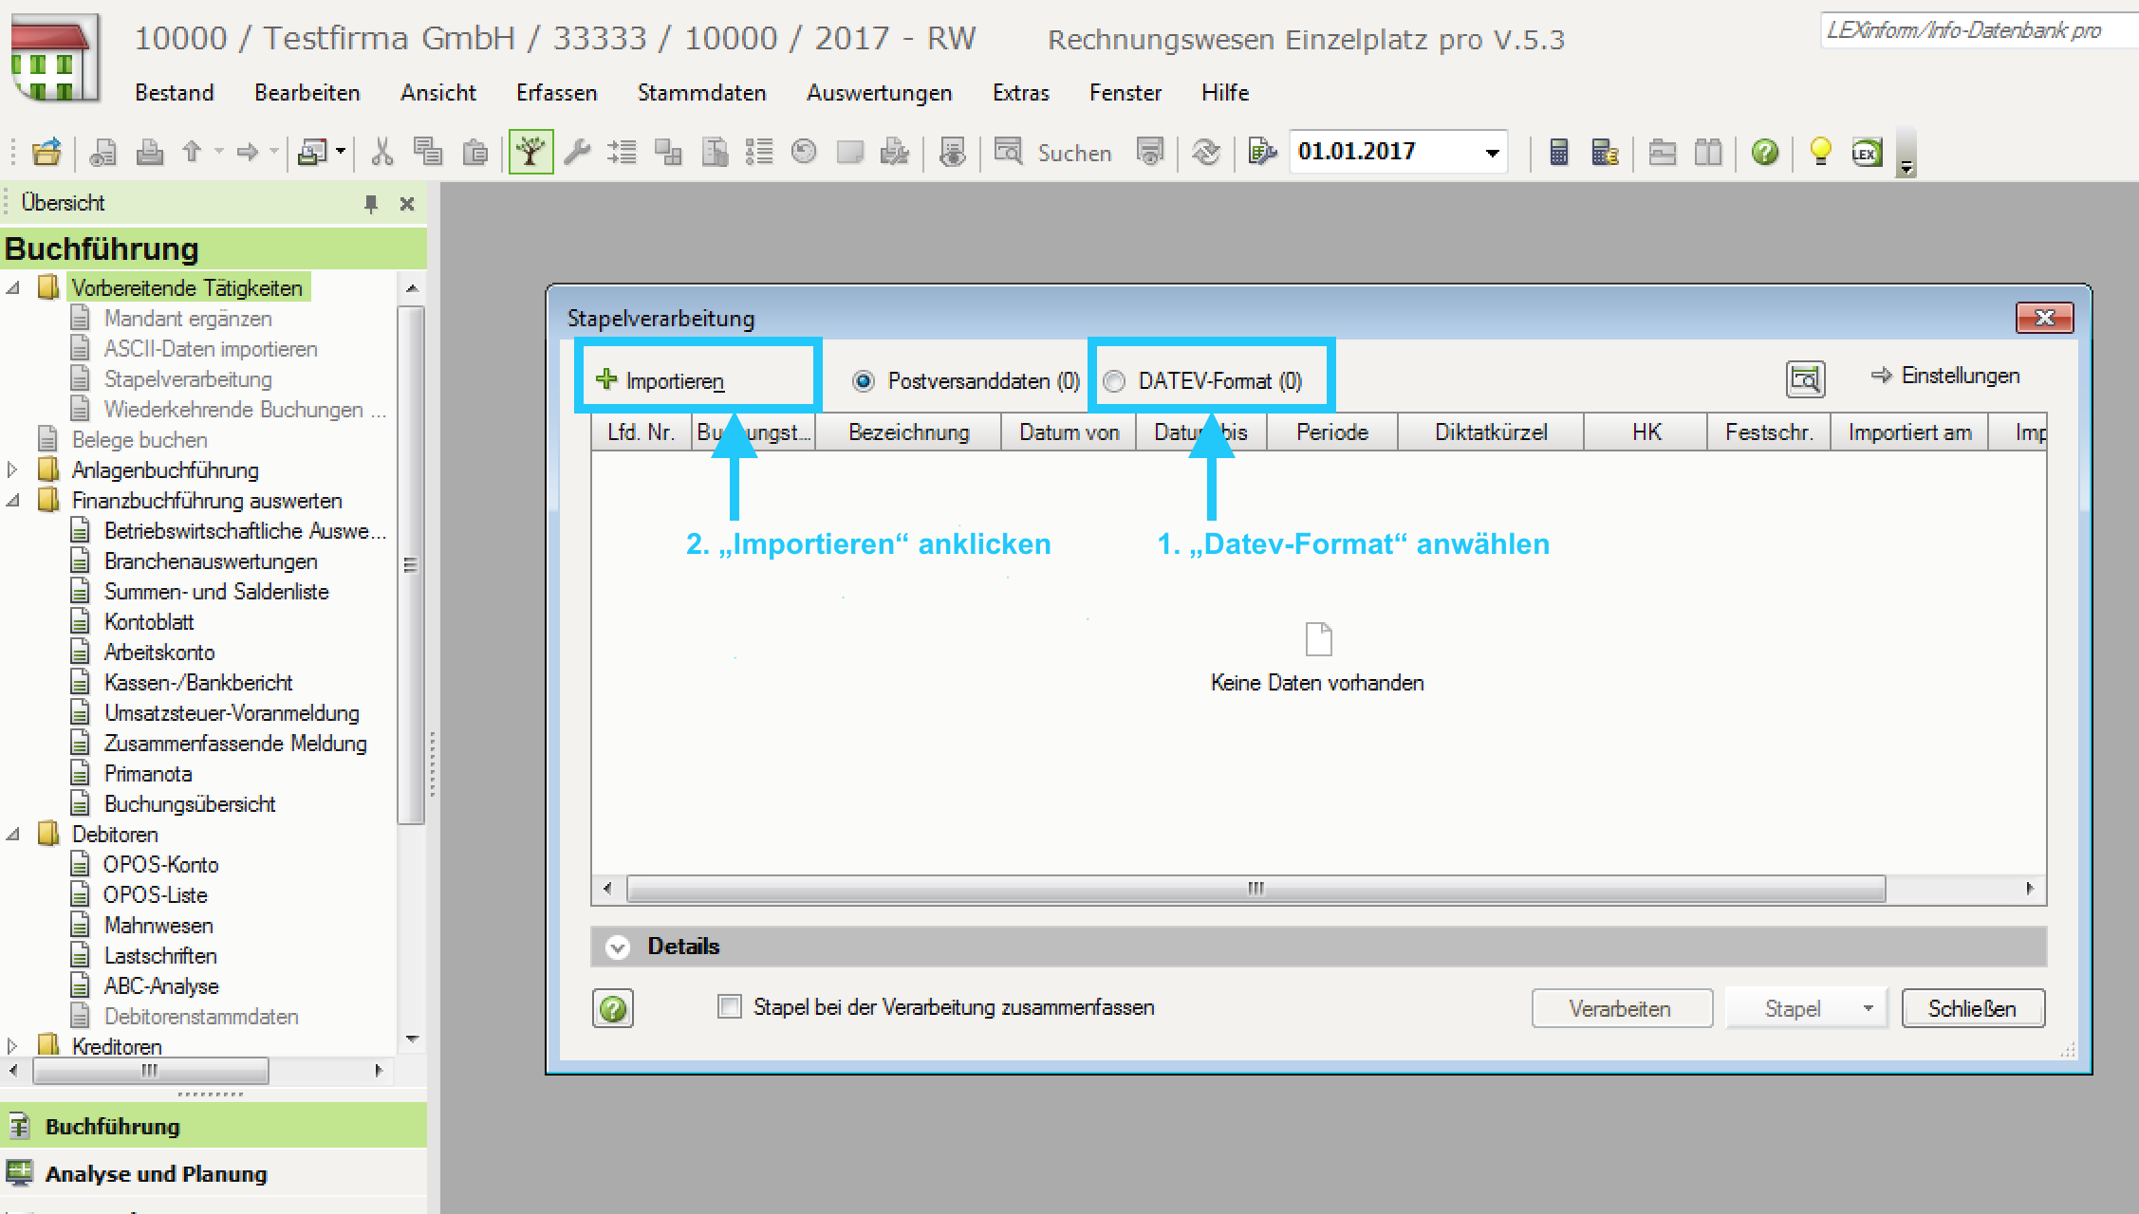Screen dimensions: 2139x1214
Task: Click the green help icon in Stapelverarbeitung dialog
Action: tap(613, 1008)
